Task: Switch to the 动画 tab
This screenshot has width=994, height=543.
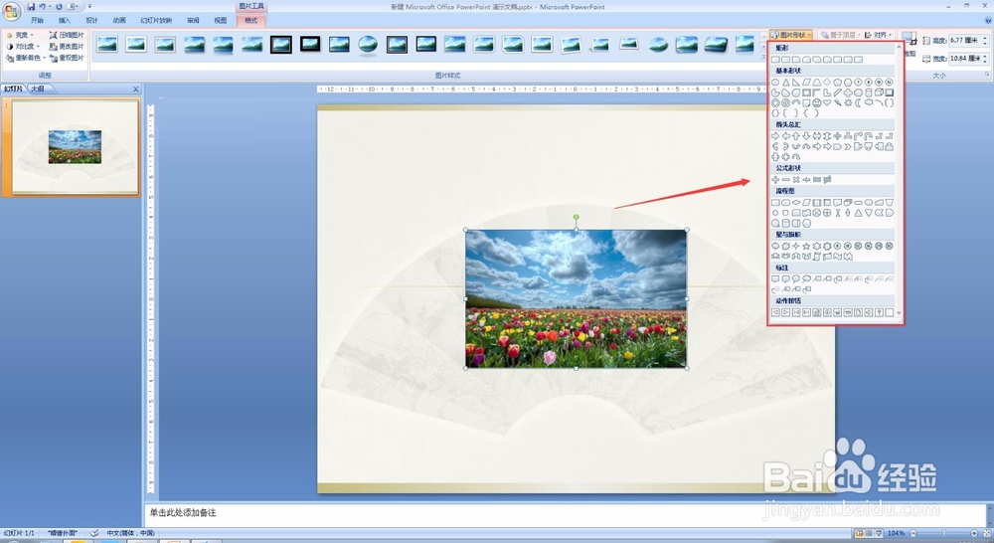Action: (x=119, y=20)
